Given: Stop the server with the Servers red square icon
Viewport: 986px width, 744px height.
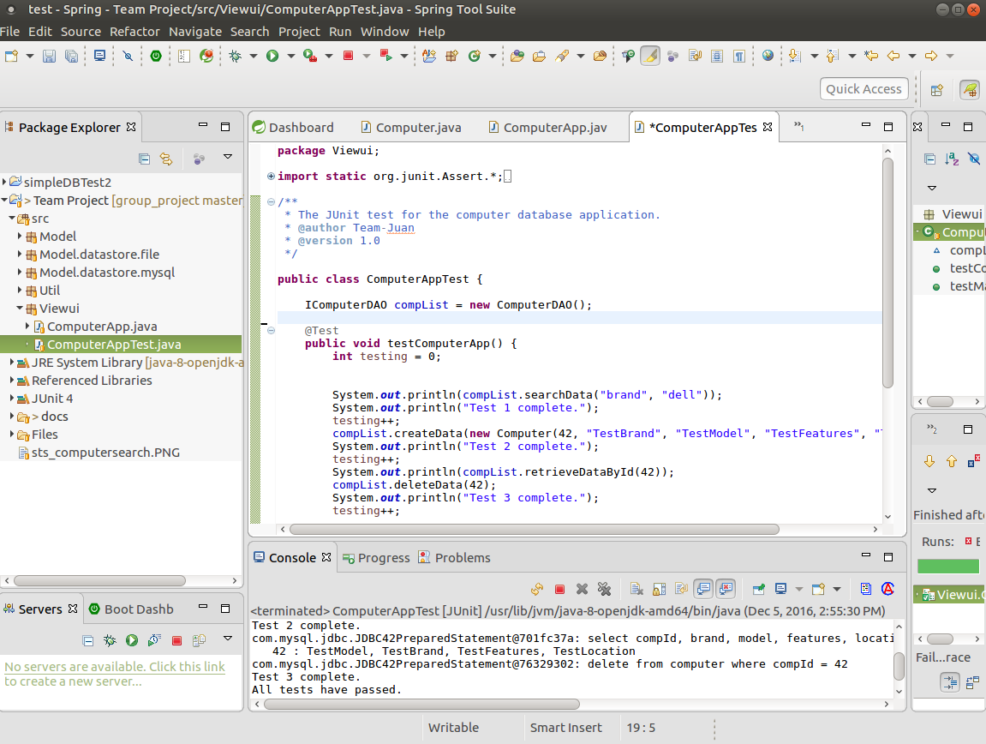Looking at the screenshot, I should 176,640.
